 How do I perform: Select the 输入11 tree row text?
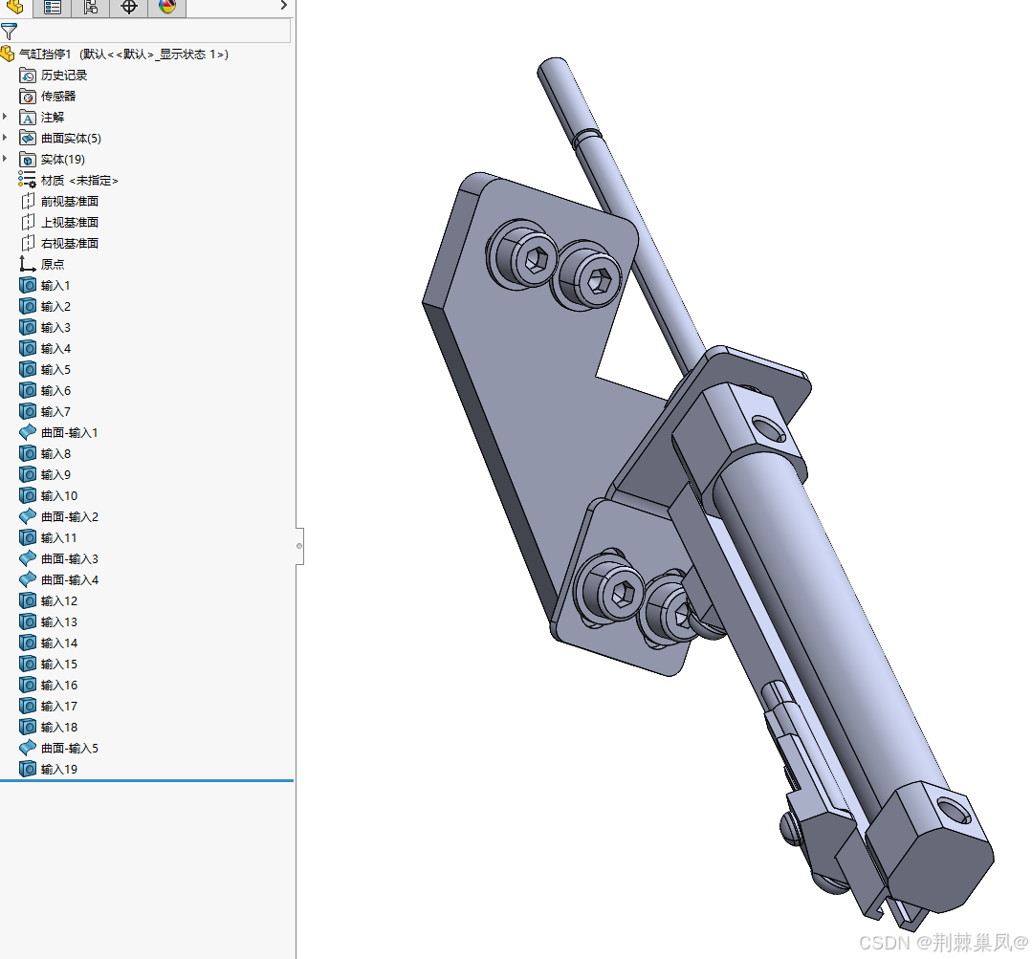pyautogui.click(x=59, y=538)
